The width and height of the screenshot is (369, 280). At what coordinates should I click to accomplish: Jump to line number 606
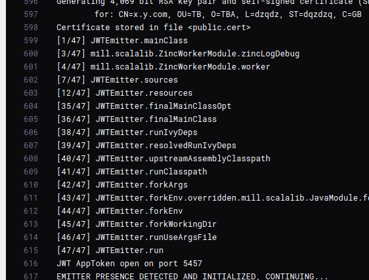[31, 132]
